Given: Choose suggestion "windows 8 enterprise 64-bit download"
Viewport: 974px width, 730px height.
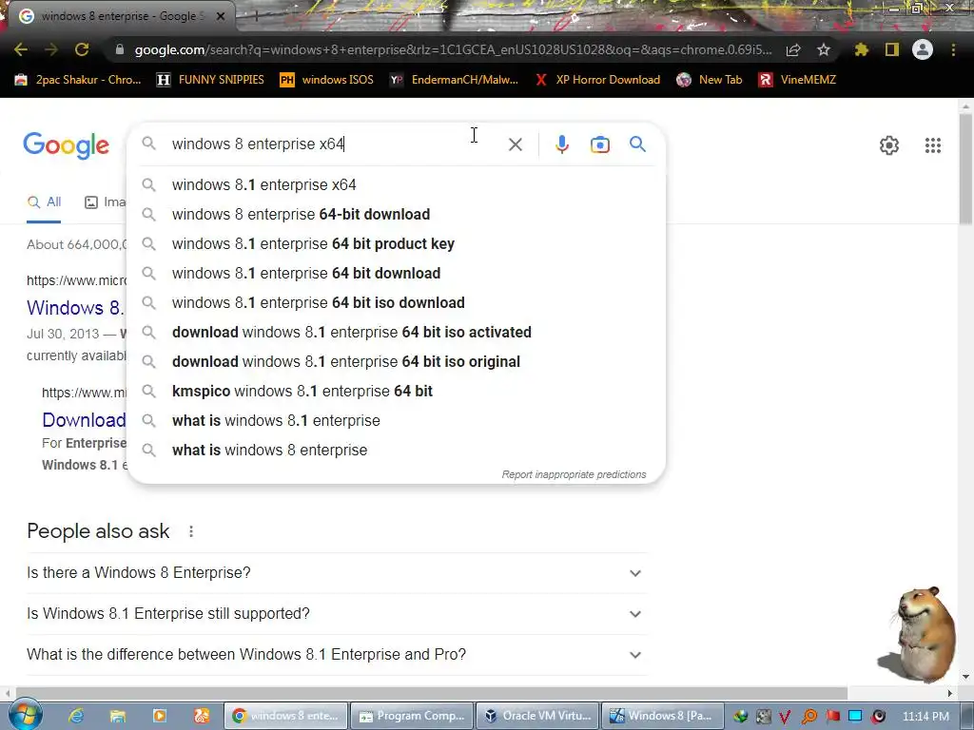Looking at the screenshot, I should click(396, 214).
